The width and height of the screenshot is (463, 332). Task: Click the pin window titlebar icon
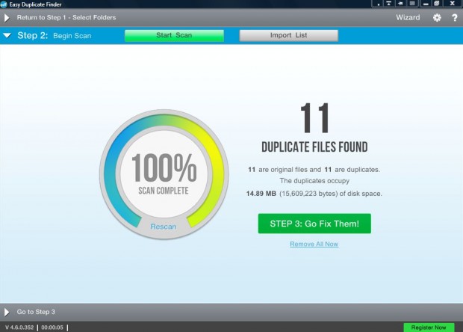coord(400,4)
